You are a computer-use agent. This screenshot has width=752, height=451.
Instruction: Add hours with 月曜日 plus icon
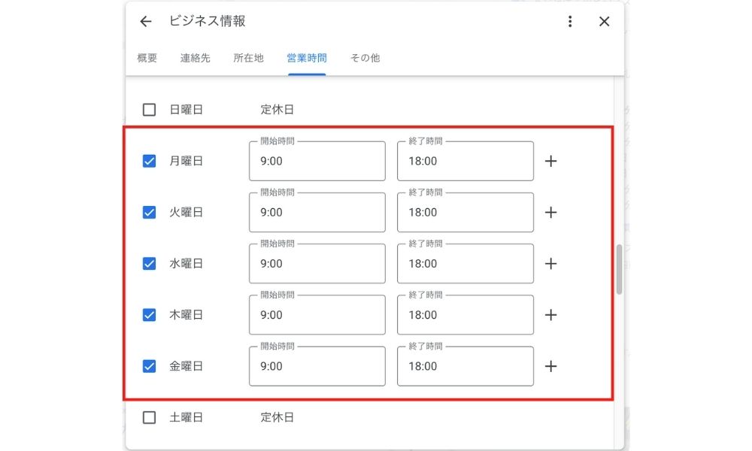(550, 161)
